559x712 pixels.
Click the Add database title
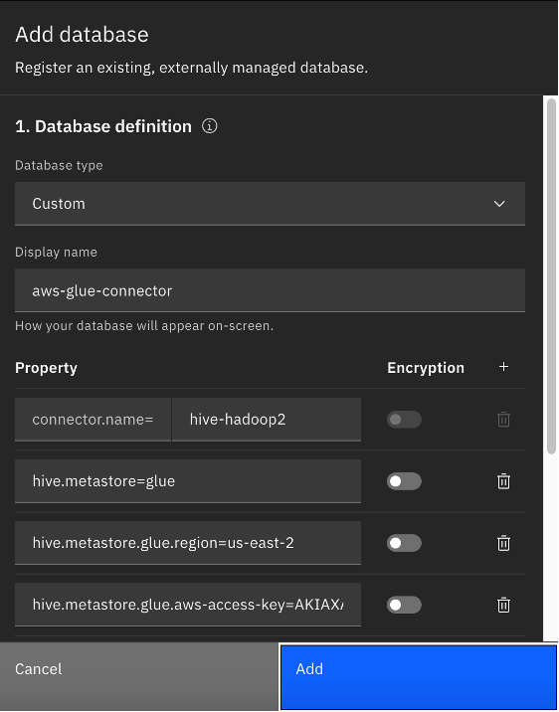coord(82,35)
